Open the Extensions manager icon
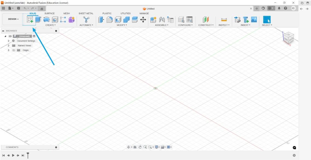This screenshot has width=311, height=160. tap(263, 8)
